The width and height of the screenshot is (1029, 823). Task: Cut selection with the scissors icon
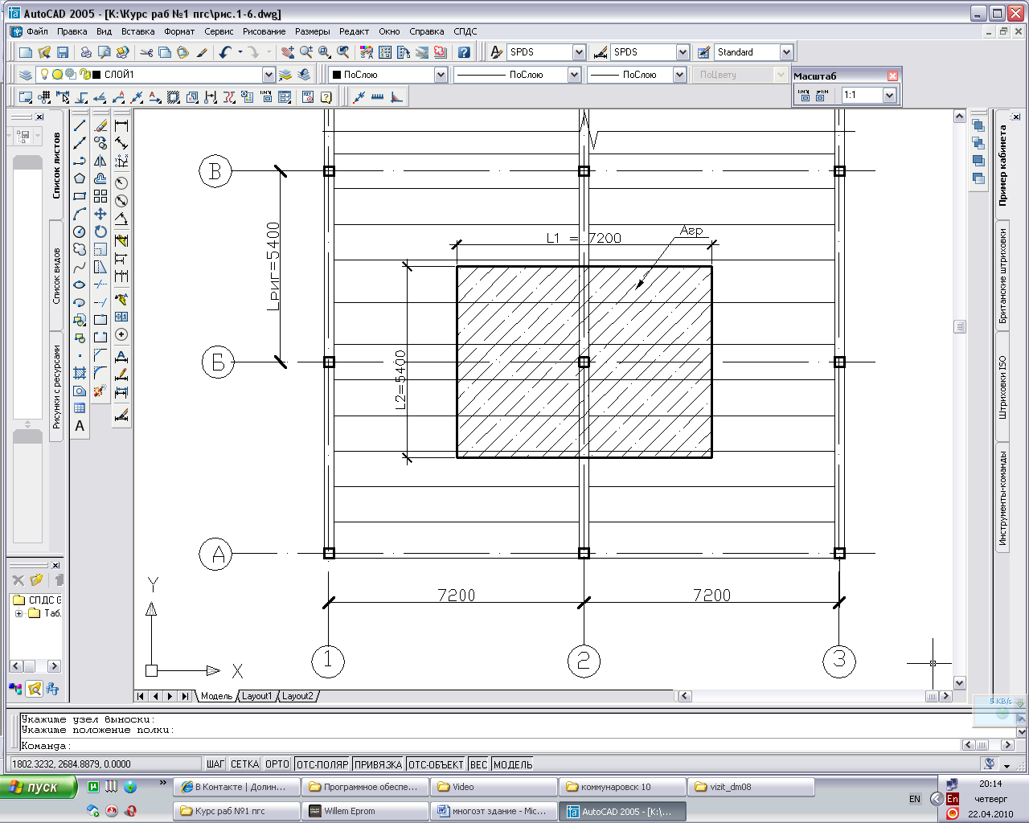(146, 52)
